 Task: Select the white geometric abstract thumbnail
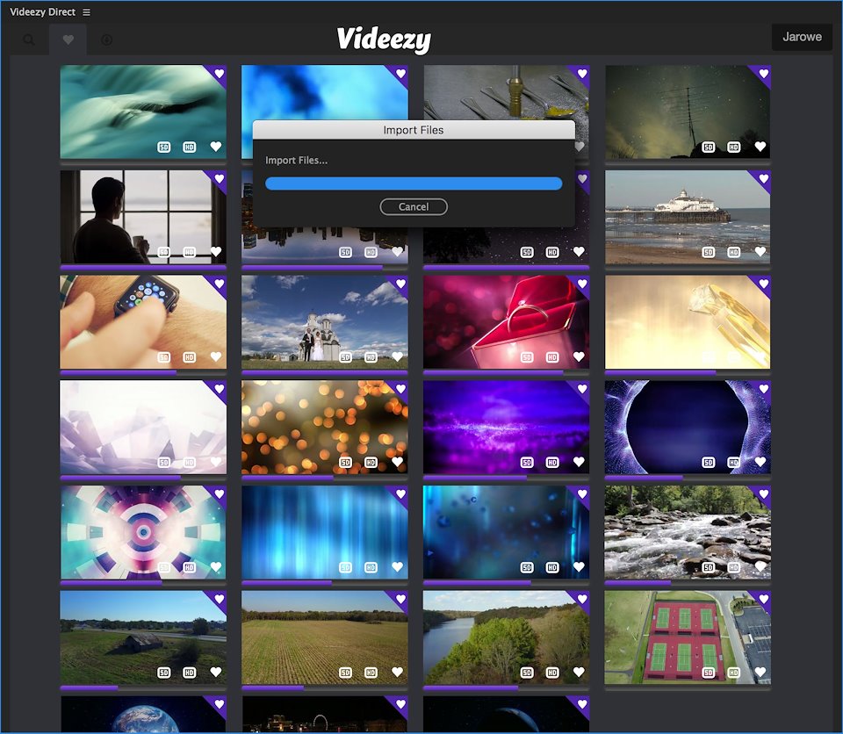click(x=143, y=428)
